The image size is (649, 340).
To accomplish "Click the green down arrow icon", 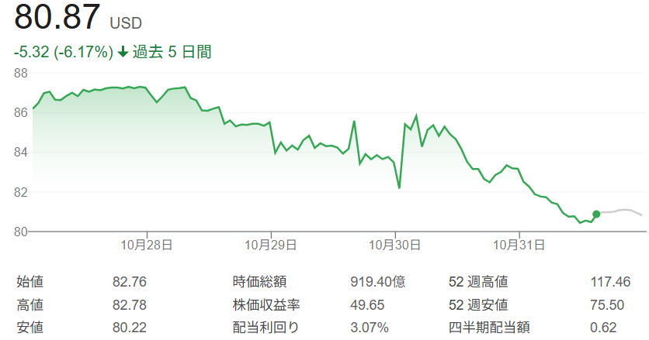I will click(123, 53).
